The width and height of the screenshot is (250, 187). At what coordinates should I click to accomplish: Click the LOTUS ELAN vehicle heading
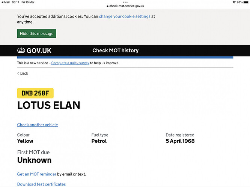click(49, 105)
